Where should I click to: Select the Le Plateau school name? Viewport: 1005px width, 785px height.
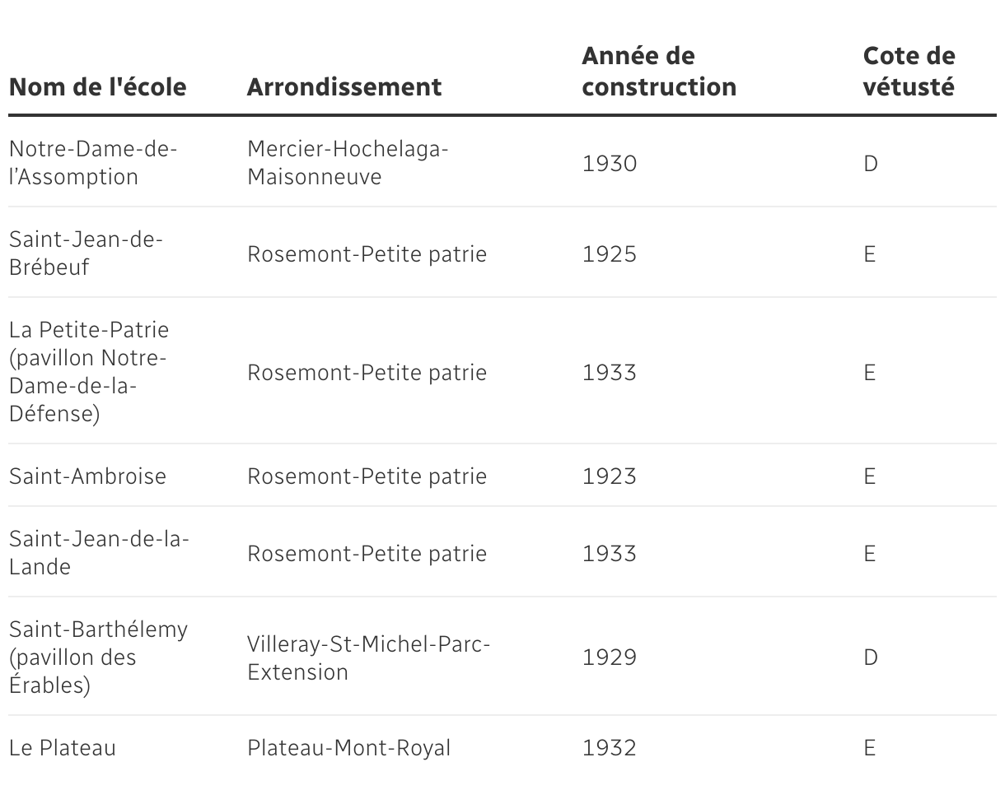click(x=63, y=748)
